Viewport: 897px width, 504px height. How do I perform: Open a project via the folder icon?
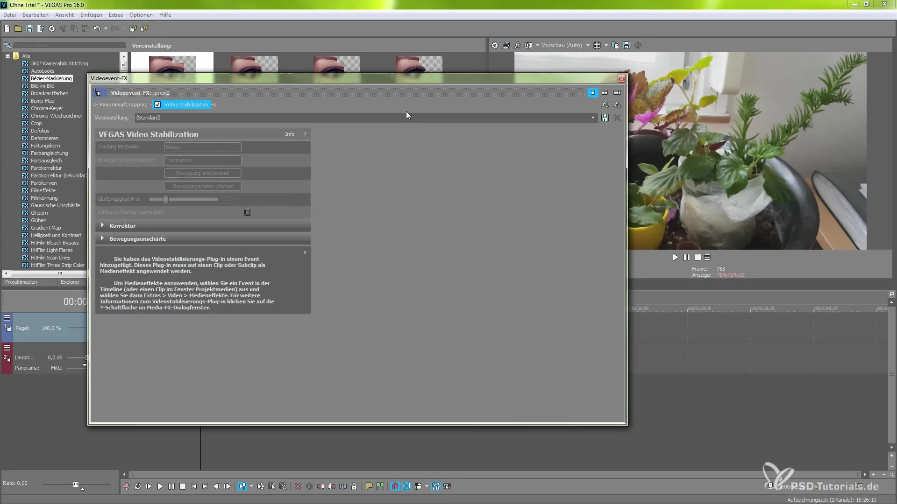click(x=18, y=28)
